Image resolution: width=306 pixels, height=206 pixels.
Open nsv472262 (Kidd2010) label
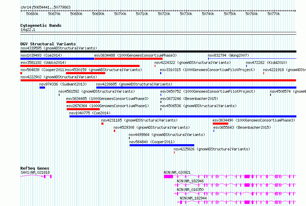tap(266, 62)
